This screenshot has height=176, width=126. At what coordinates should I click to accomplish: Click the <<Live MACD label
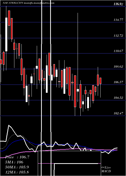click(106, 169)
